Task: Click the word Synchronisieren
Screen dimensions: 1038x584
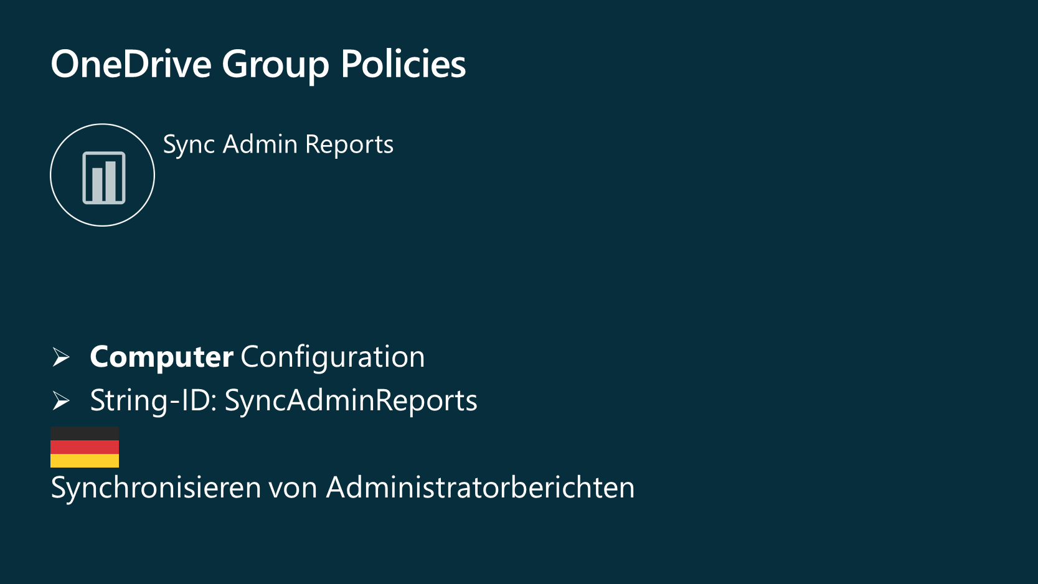Action: pyautogui.click(x=156, y=487)
